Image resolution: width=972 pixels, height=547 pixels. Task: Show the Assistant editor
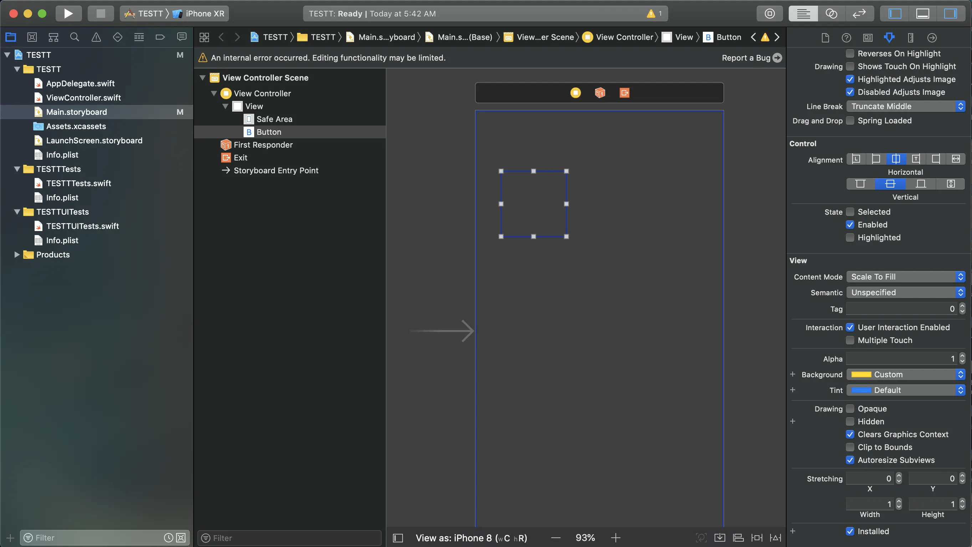(831, 14)
